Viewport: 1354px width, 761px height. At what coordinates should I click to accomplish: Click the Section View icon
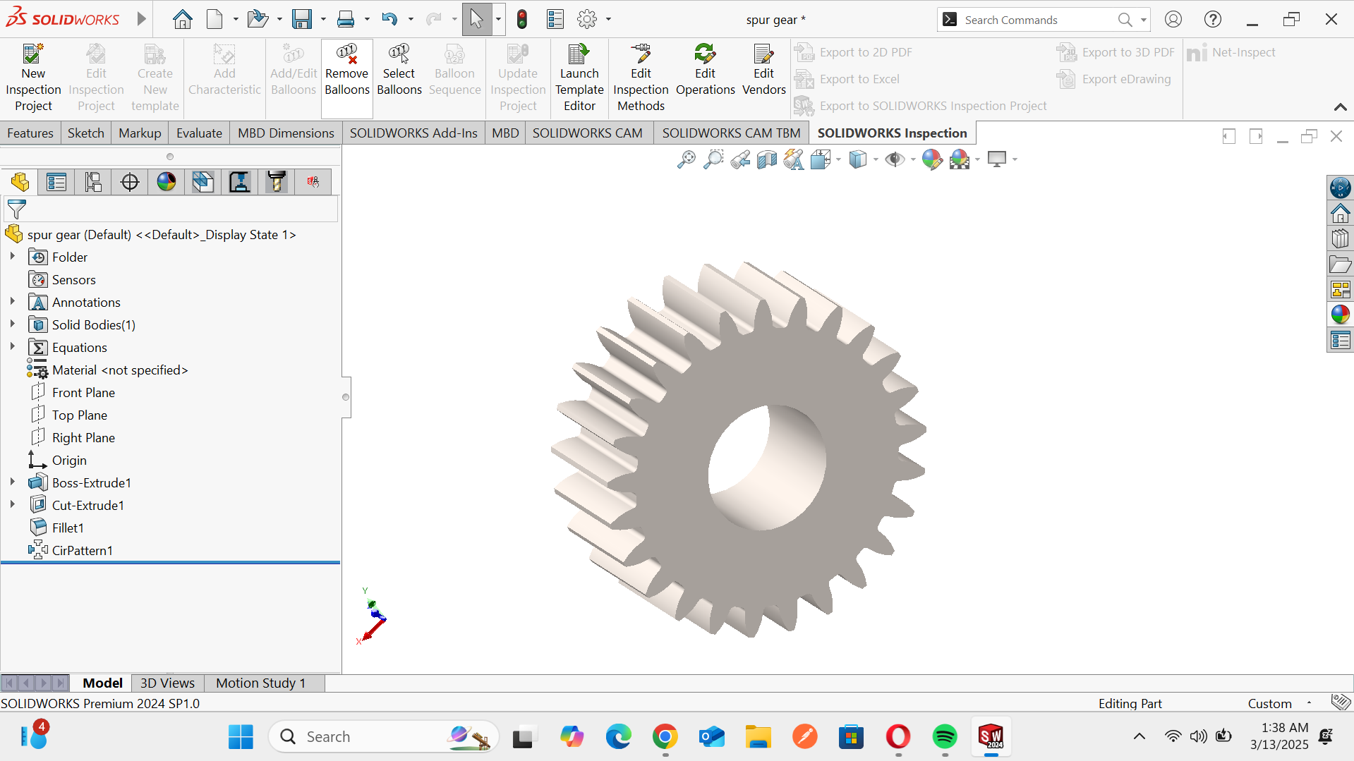coord(767,159)
